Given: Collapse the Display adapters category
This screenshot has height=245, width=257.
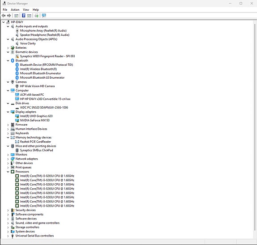Looking at the screenshot, I should (8, 112).
